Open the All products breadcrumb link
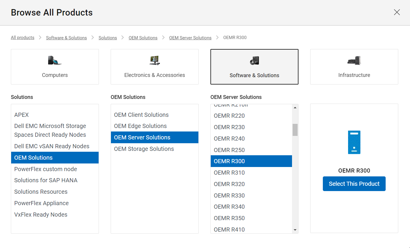Screen dimensions: 410x248 point(22,38)
